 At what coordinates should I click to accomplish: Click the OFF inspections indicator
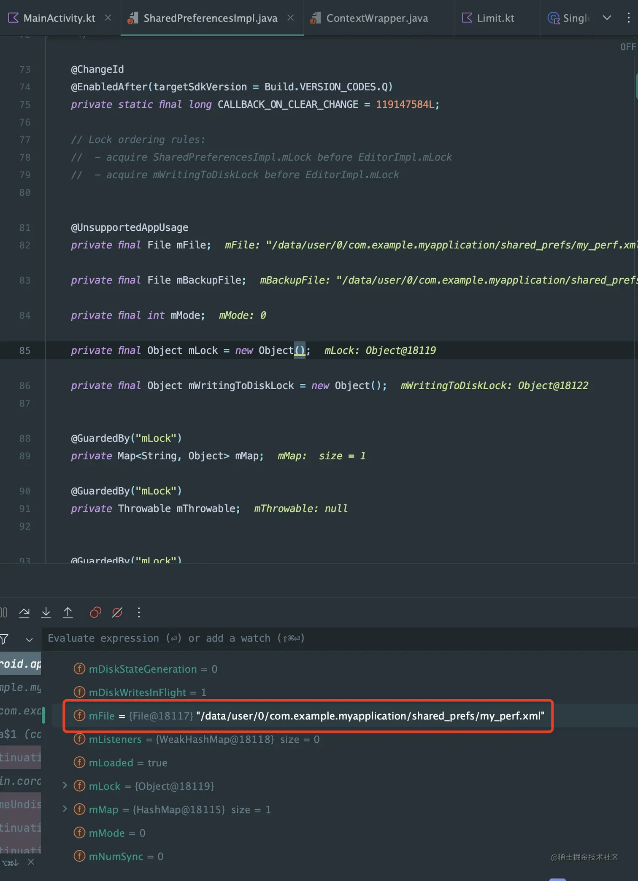click(x=628, y=47)
